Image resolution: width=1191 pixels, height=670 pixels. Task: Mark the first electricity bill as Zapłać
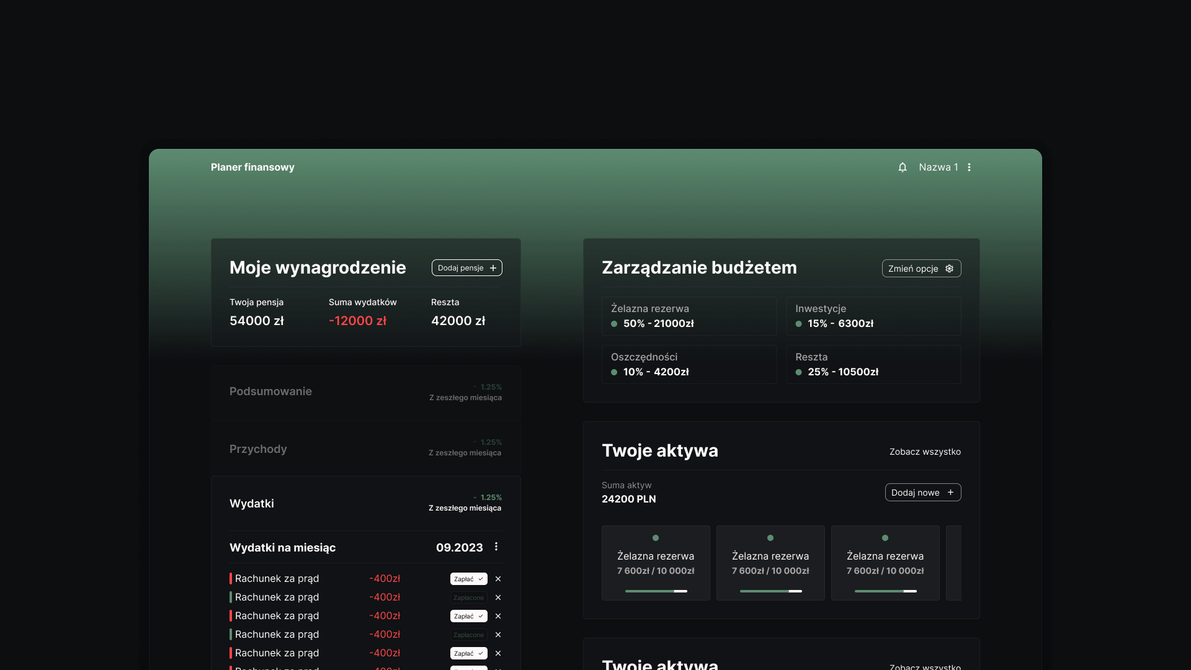[468, 578]
